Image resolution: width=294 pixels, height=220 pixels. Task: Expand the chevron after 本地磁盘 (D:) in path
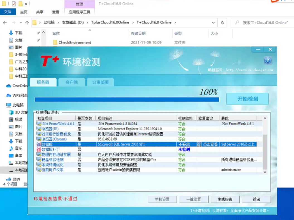[88, 23]
